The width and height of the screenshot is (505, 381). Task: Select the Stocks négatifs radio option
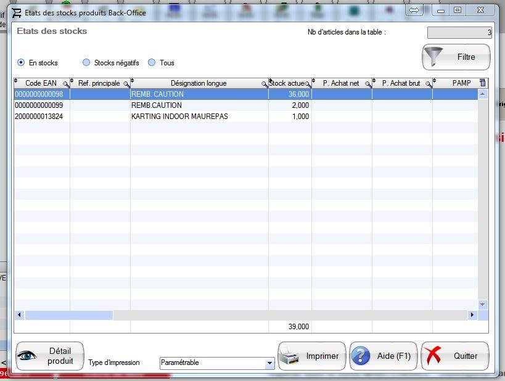(86, 63)
